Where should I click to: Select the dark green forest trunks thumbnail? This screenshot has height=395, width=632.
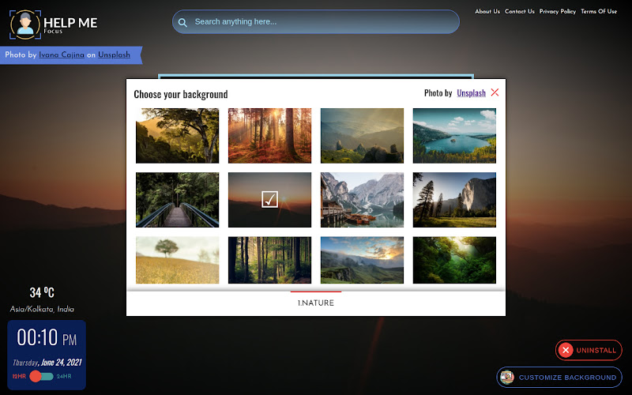click(269, 260)
